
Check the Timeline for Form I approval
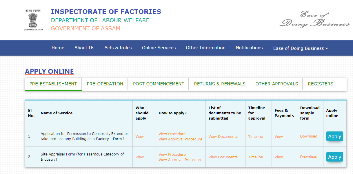tap(255, 136)
